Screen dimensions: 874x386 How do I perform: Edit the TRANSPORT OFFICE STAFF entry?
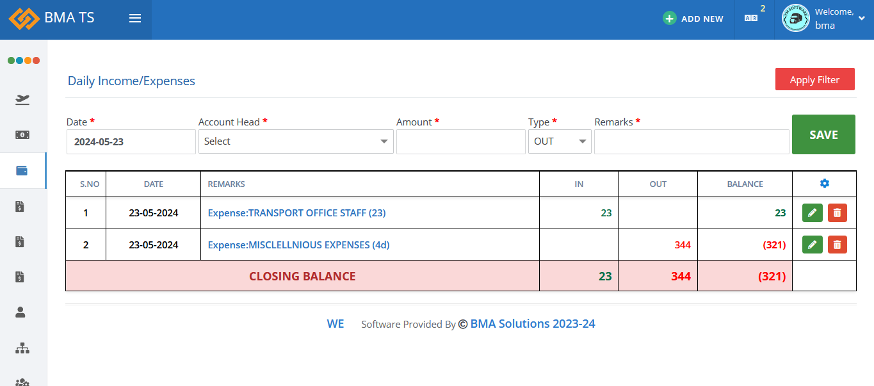812,213
